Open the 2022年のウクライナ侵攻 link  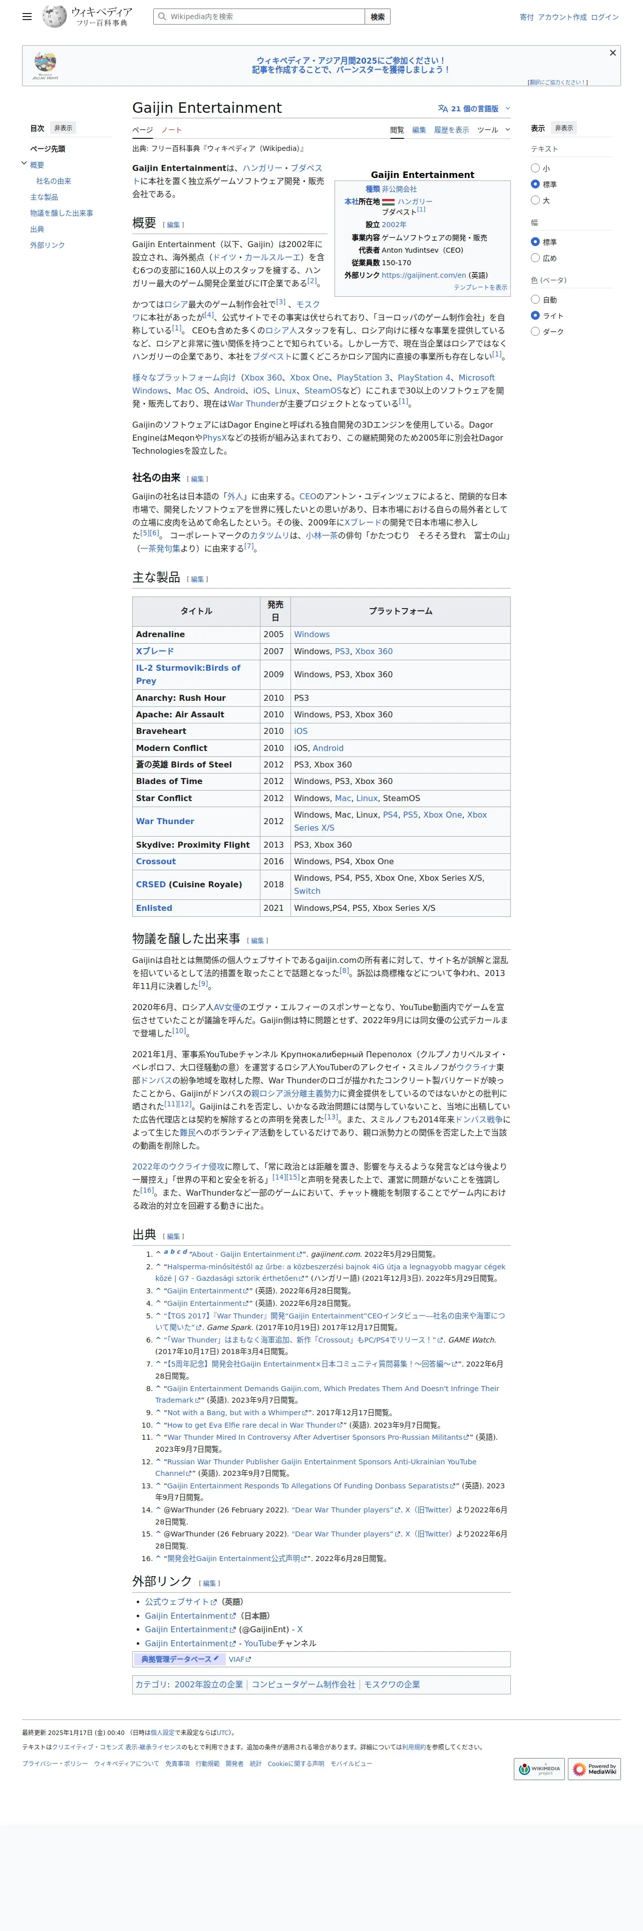point(178,1167)
